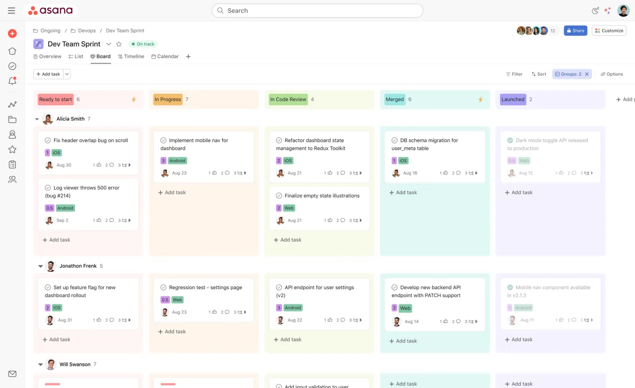Viewport: 635px width, 388px height.
Task: Open the reporting graph icon in sidebar
Action: [x=12, y=105]
